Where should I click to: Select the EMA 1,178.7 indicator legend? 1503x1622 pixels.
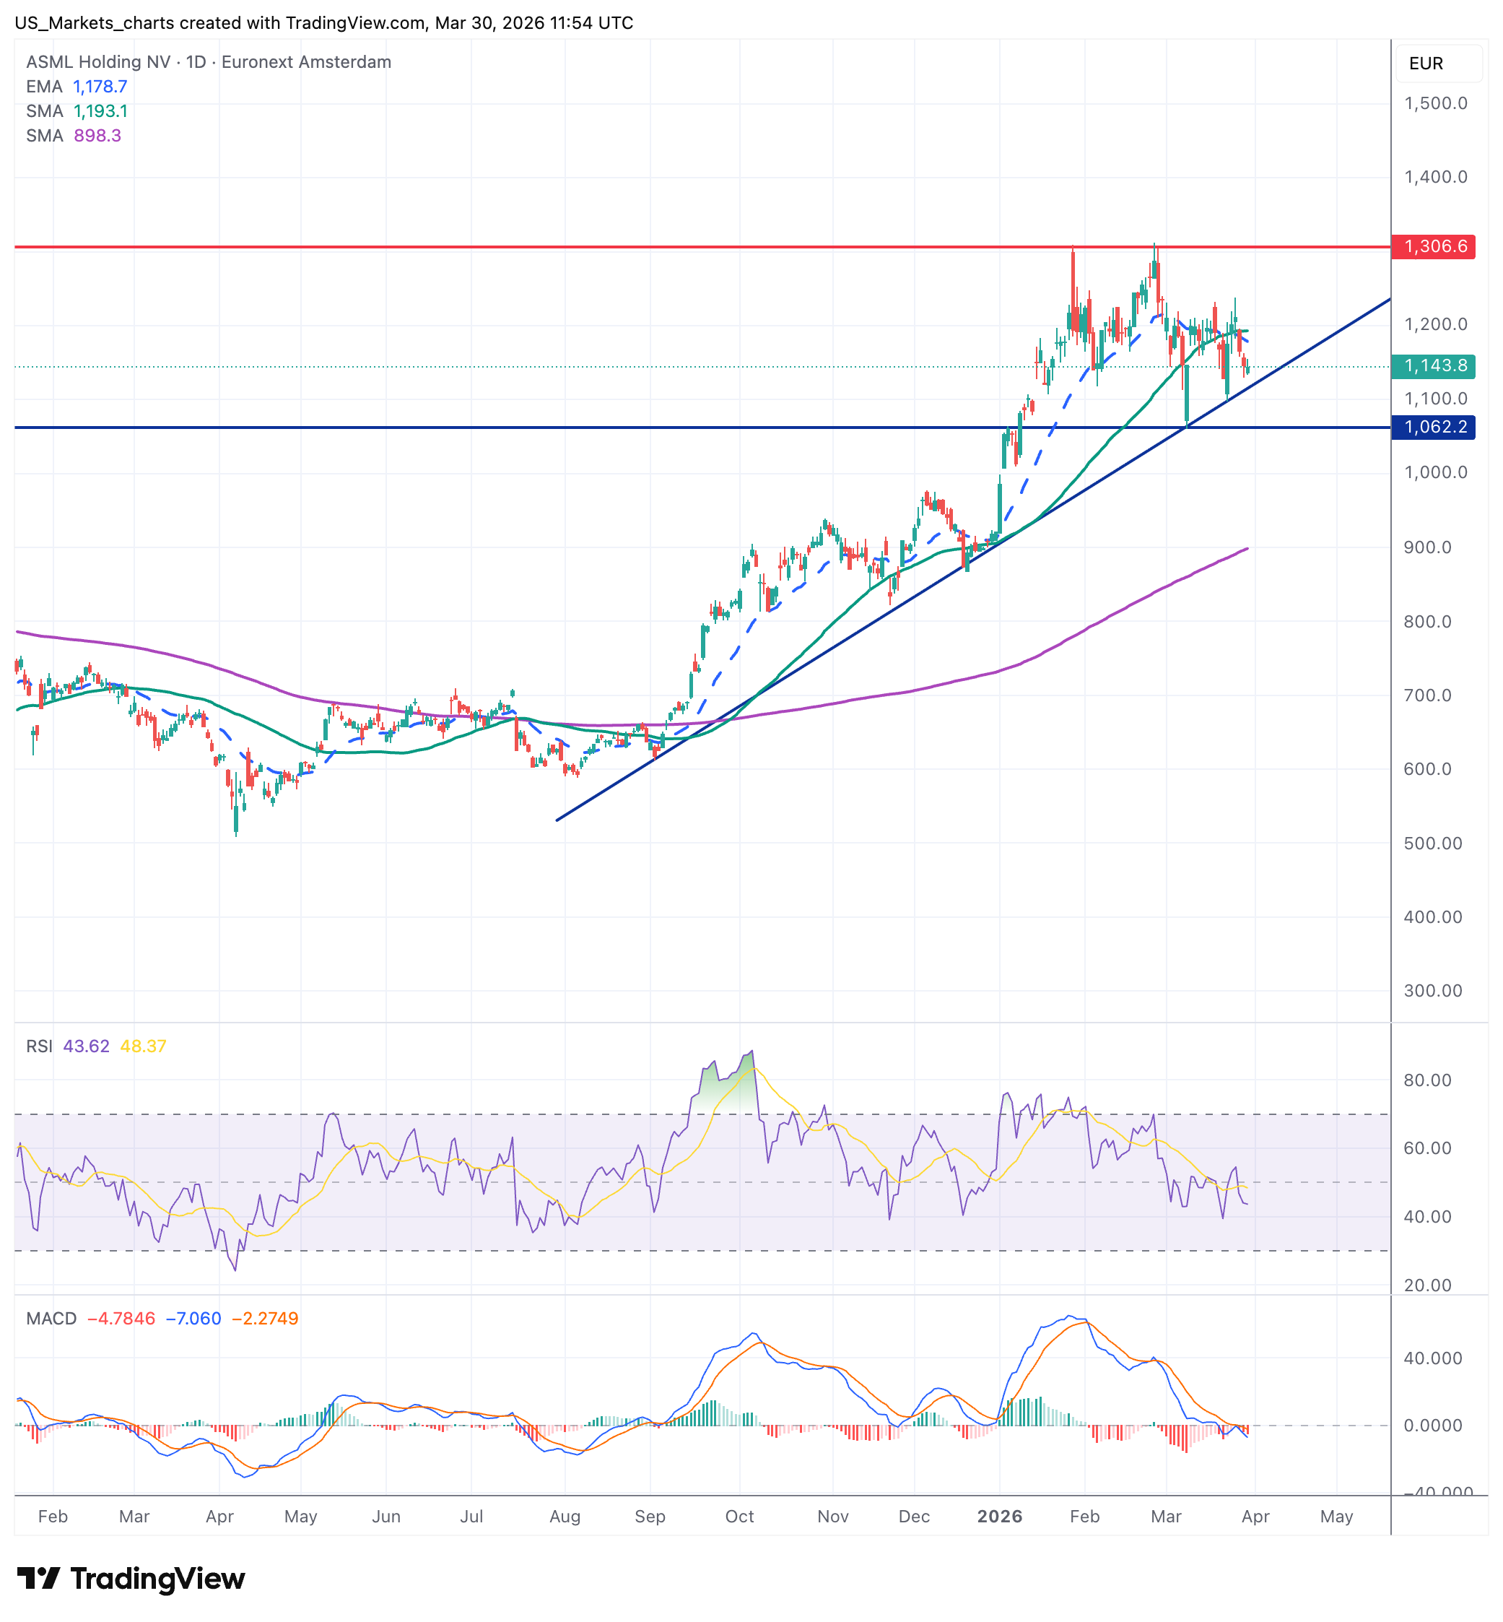(77, 86)
